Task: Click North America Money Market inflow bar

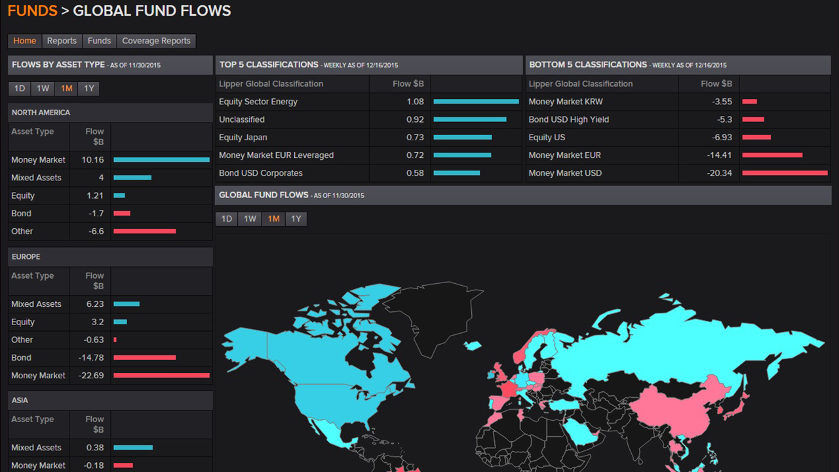Action: pyautogui.click(x=161, y=160)
